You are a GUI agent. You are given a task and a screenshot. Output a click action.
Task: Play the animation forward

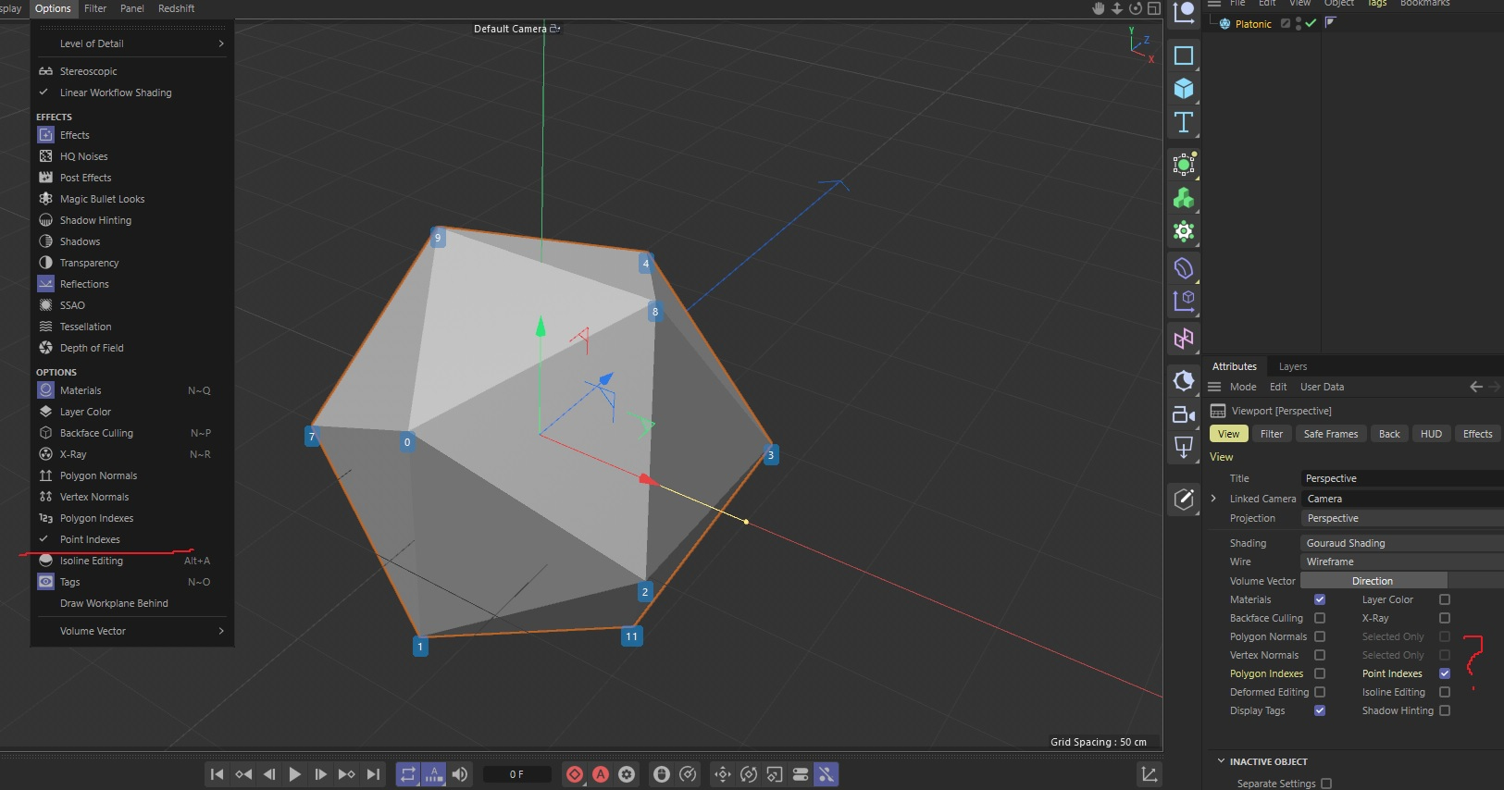coord(294,774)
